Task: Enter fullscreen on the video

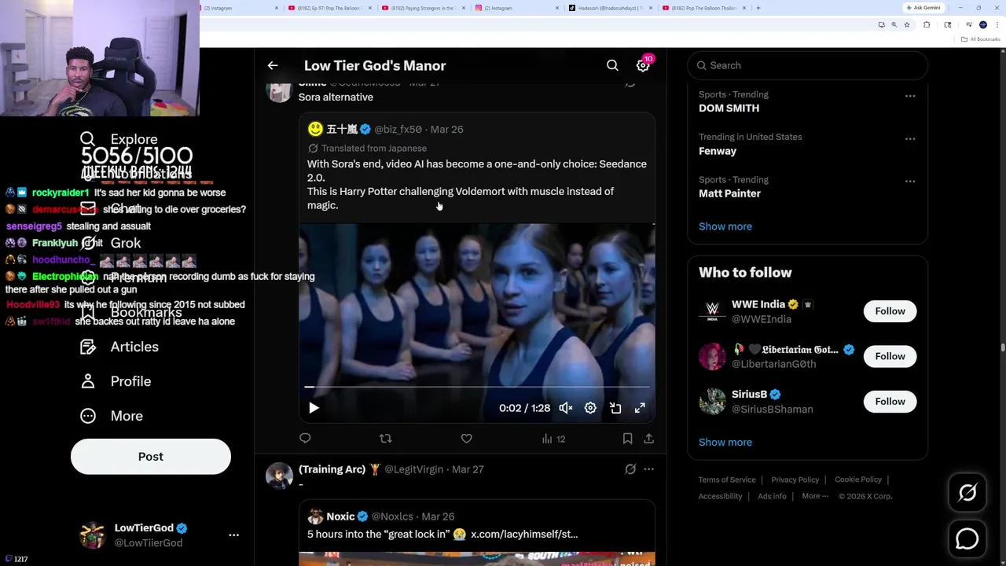Action: click(x=640, y=408)
